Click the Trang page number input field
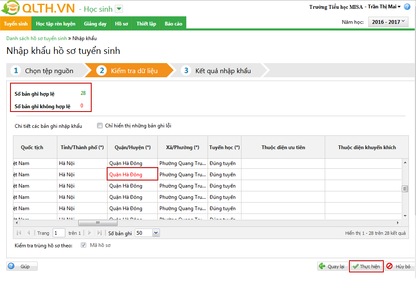The height and width of the screenshot is (282, 416). [x=59, y=233]
